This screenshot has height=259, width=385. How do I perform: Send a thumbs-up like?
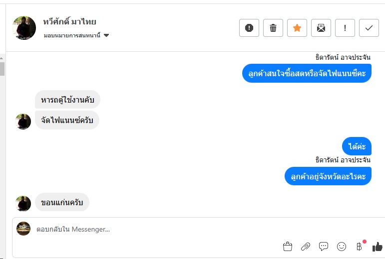(378, 246)
